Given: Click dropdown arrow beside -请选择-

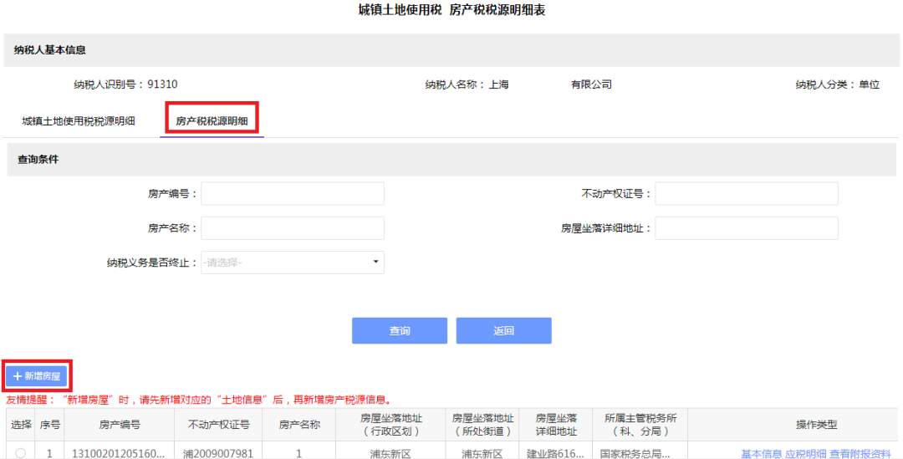Looking at the screenshot, I should [375, 262].
